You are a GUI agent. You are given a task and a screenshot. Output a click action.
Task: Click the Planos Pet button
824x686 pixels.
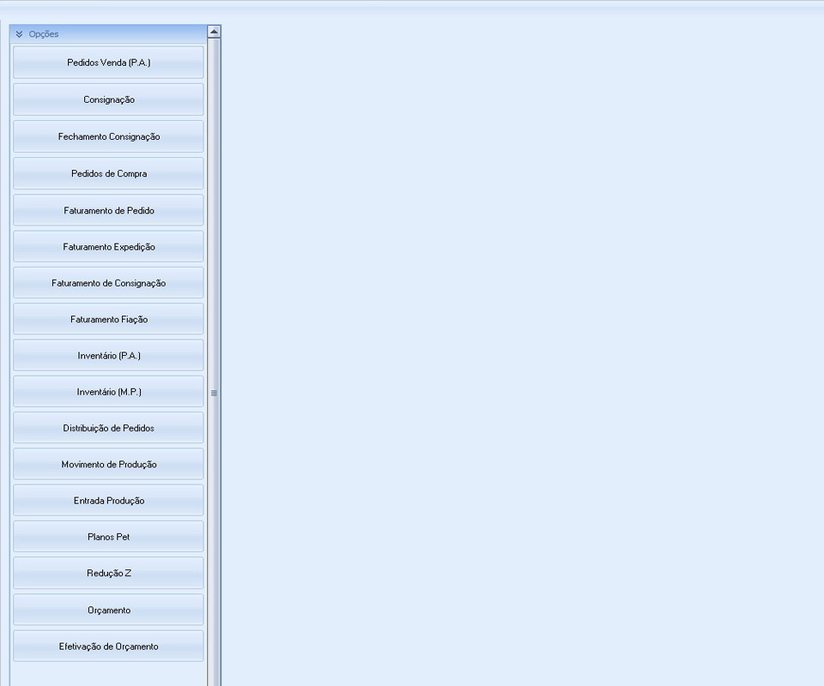(109, 537)
